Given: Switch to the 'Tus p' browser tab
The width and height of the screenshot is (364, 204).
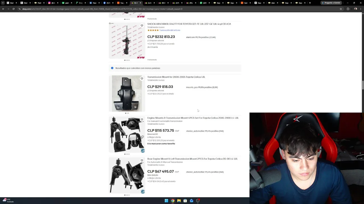Looking at the screenshot, I should [122, 3].
